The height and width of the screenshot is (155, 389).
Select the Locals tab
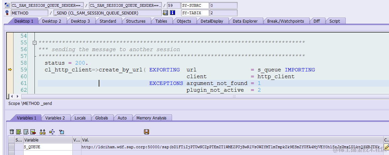tap(80, 118)
